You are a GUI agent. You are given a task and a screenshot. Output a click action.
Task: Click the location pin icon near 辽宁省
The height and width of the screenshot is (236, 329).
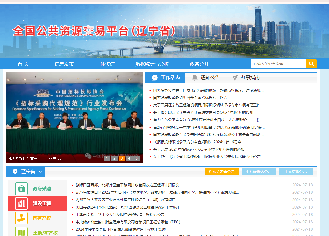(x=15, y=171)
